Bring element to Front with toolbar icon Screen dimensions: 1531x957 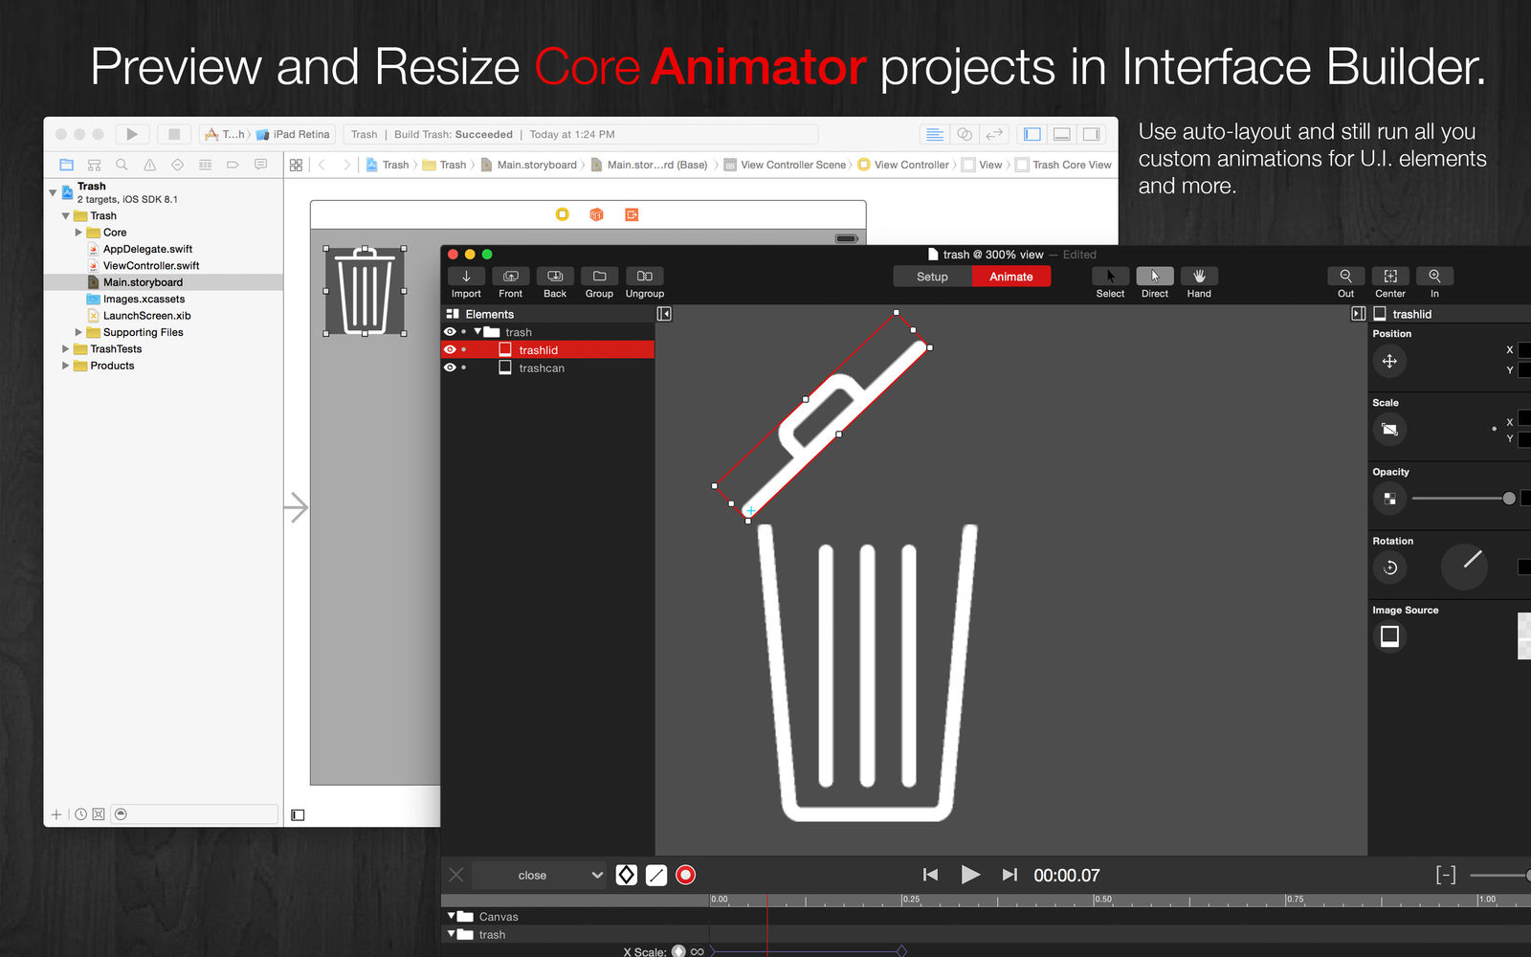point(510,277)
